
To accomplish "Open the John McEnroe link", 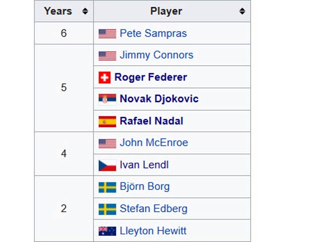I will coord(154,142).
